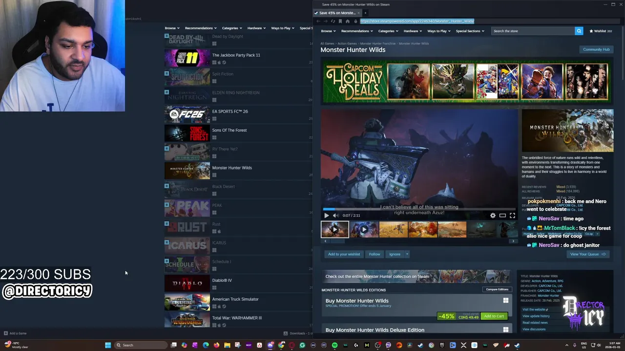Open Total War: WARHAMMER III entry
Screen dimensions: 625x351
[x=238, y=320]
